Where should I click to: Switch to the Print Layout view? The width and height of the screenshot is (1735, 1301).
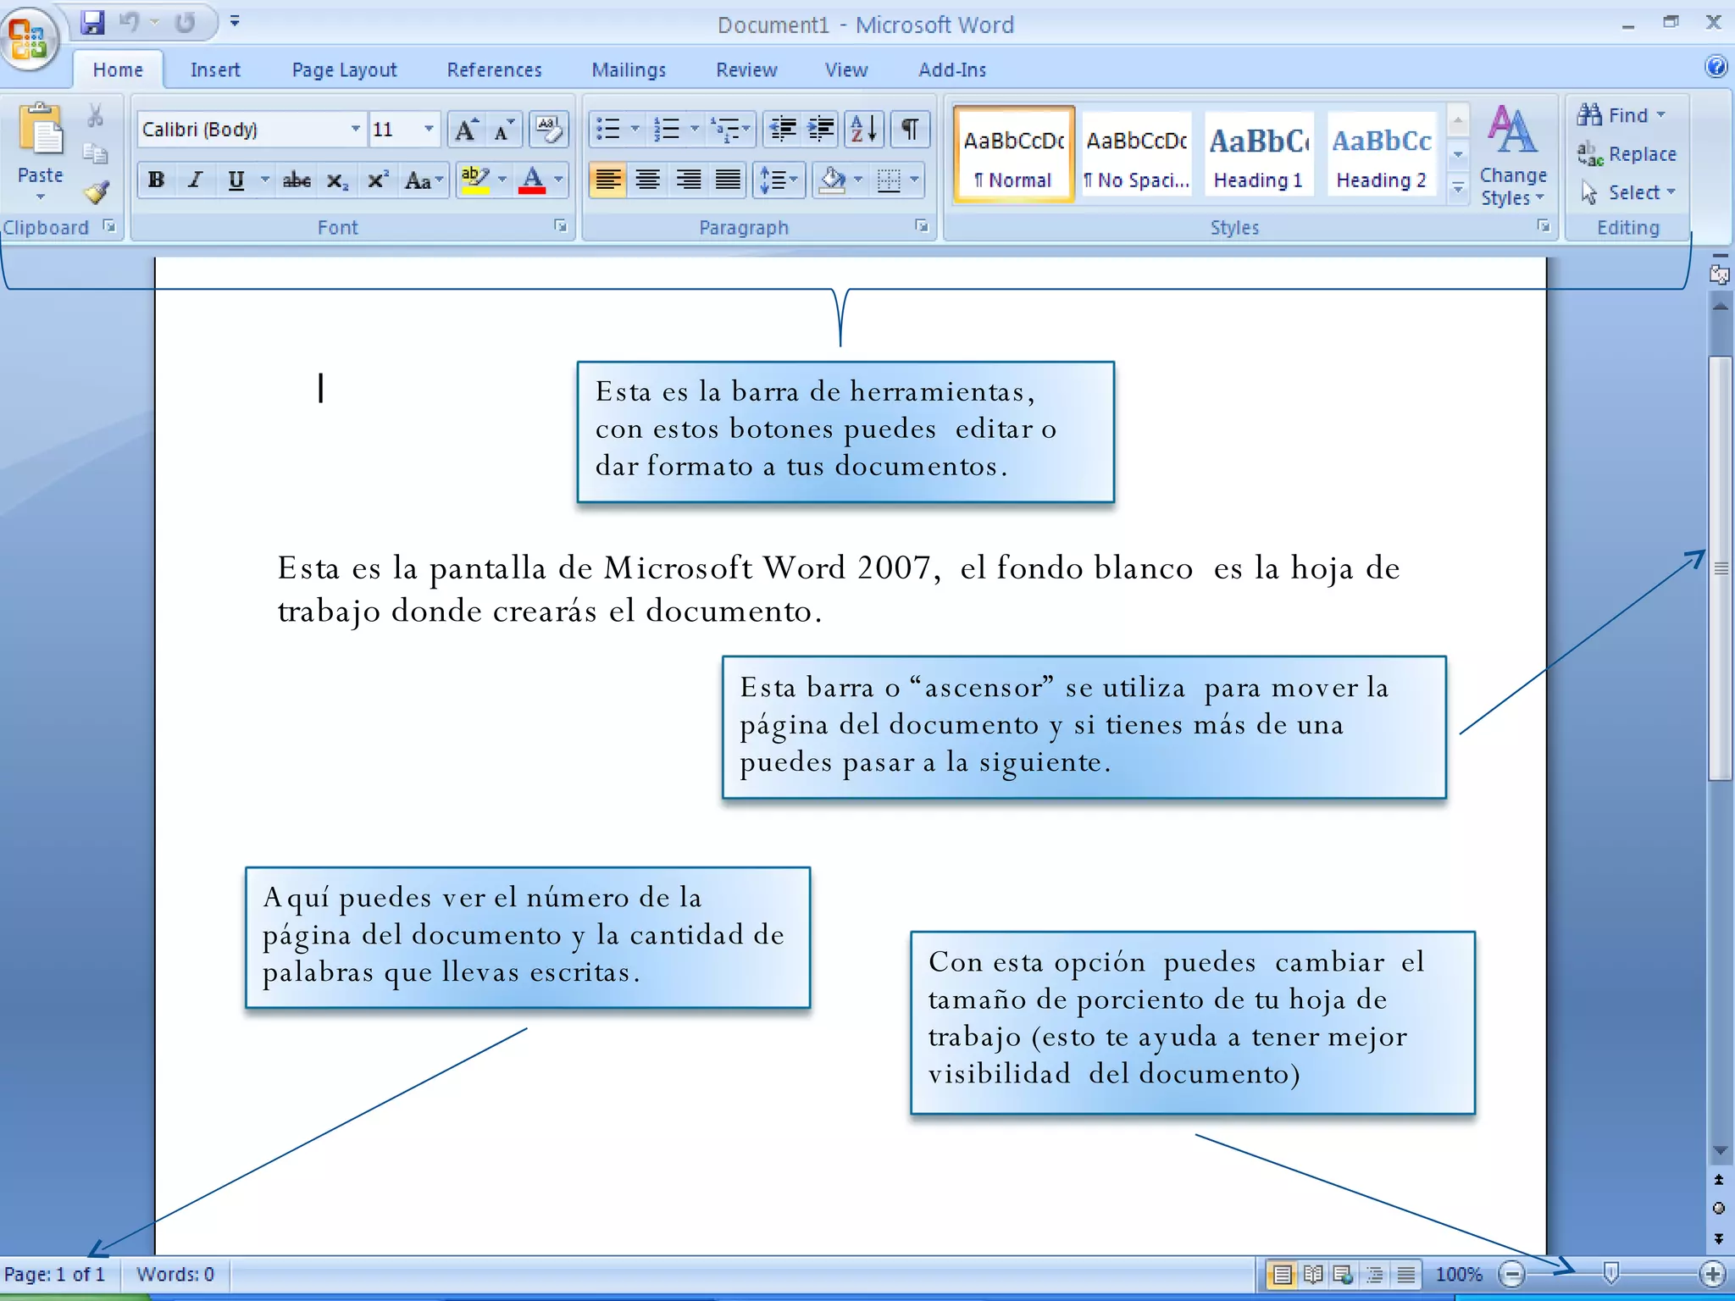click(x=1283, y=1274)
